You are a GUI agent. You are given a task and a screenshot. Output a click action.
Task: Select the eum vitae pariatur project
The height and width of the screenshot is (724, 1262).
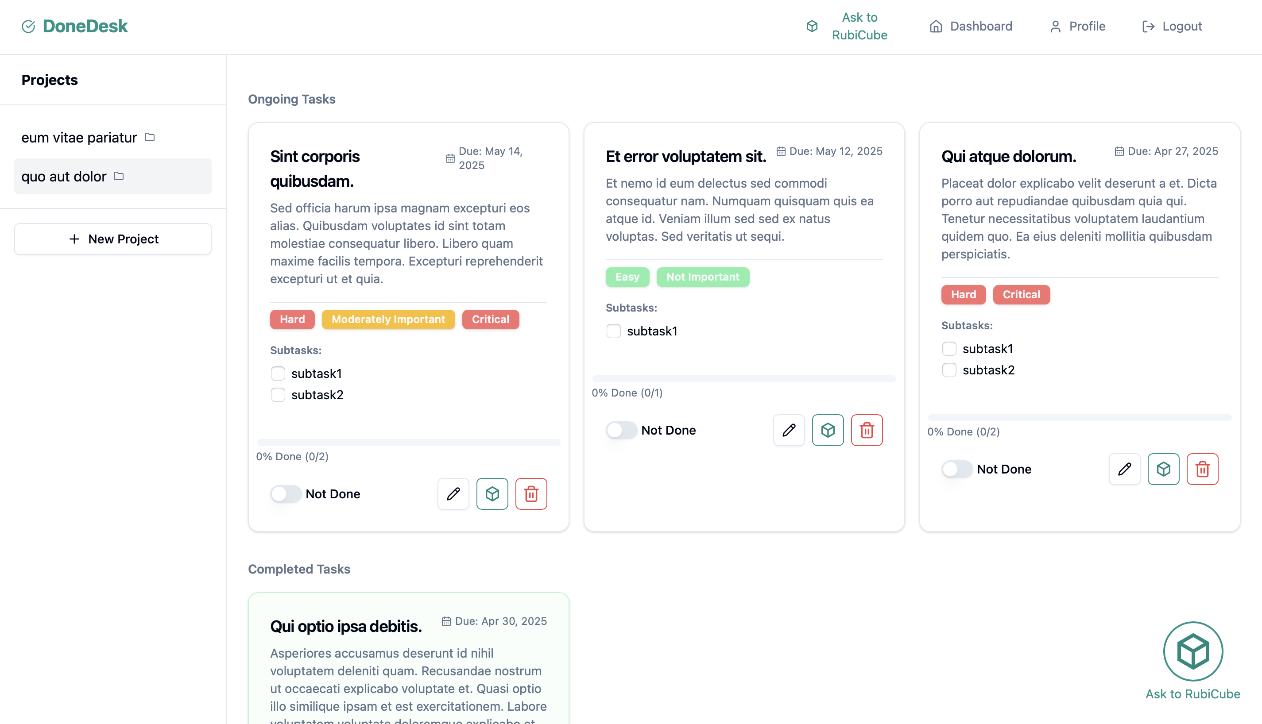coord(112,137)
